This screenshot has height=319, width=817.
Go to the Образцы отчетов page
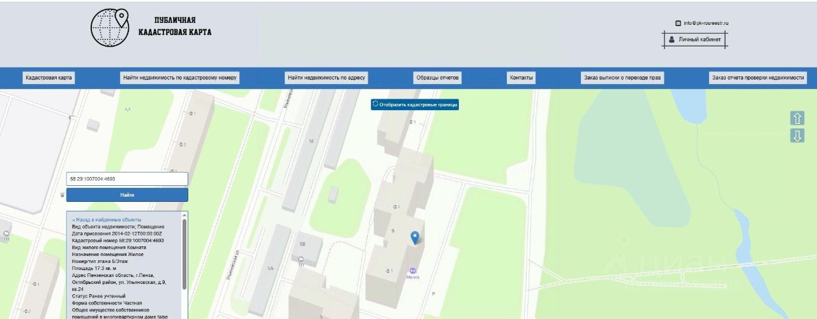pyautogui.click(x=437, y=78)
